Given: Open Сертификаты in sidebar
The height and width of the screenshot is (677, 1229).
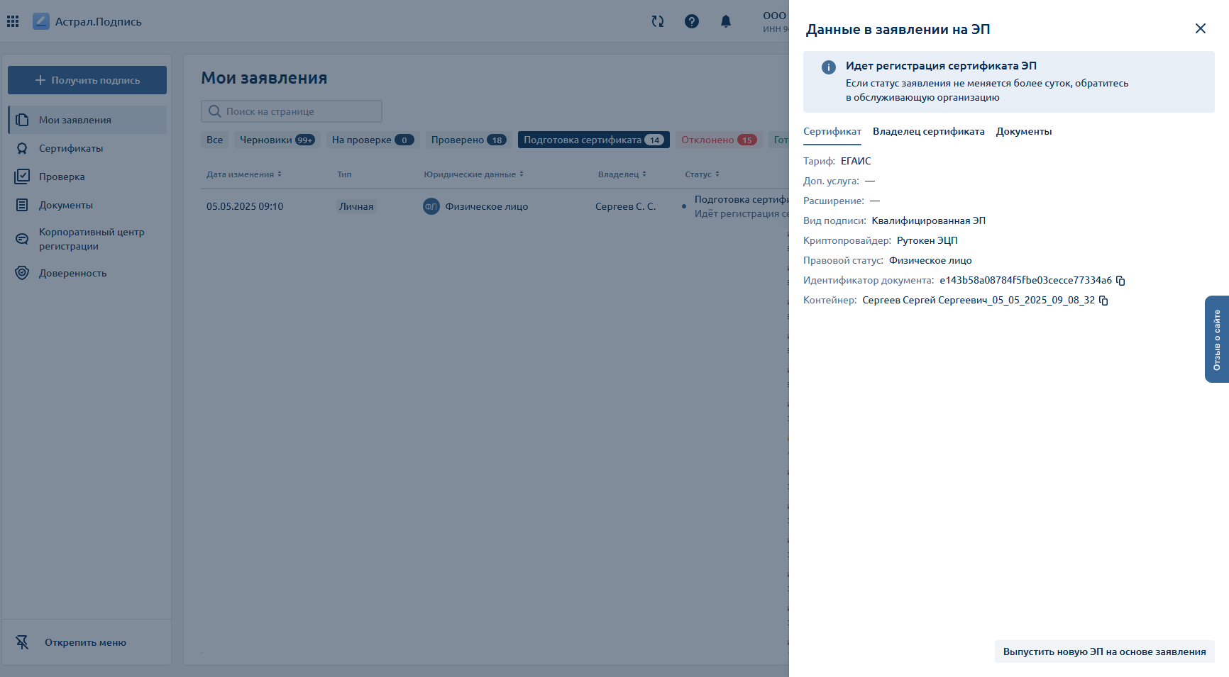Looking at the screenshot, I should [87, 148].
